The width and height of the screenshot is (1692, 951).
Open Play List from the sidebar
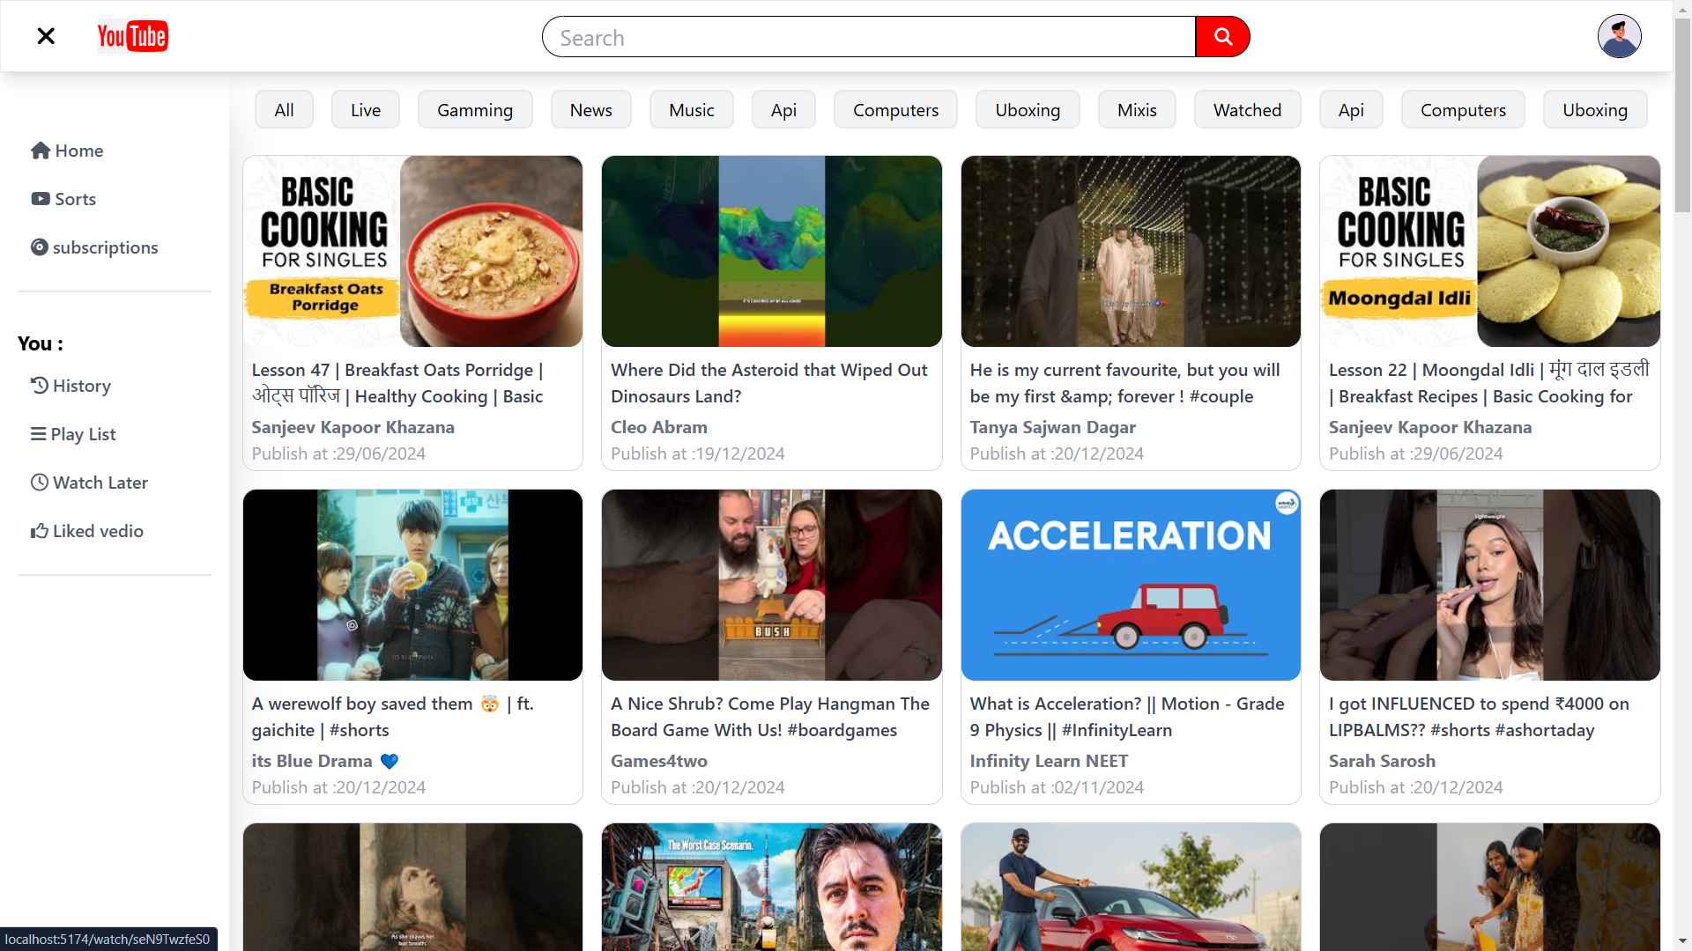(x=73, y=434)
